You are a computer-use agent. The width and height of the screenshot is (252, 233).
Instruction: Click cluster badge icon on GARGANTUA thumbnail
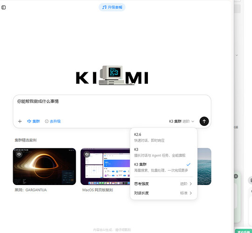coord(19,154)
